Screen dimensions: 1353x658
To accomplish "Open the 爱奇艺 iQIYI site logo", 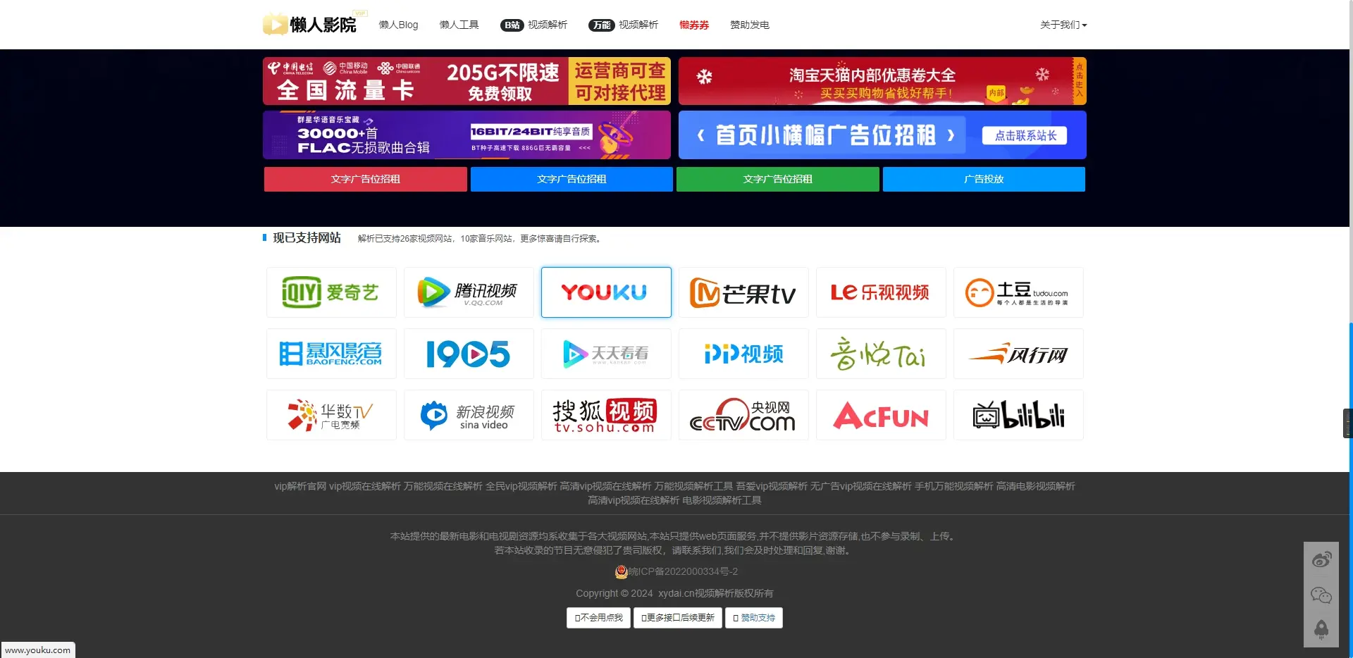I will click(x=331, y=292).
